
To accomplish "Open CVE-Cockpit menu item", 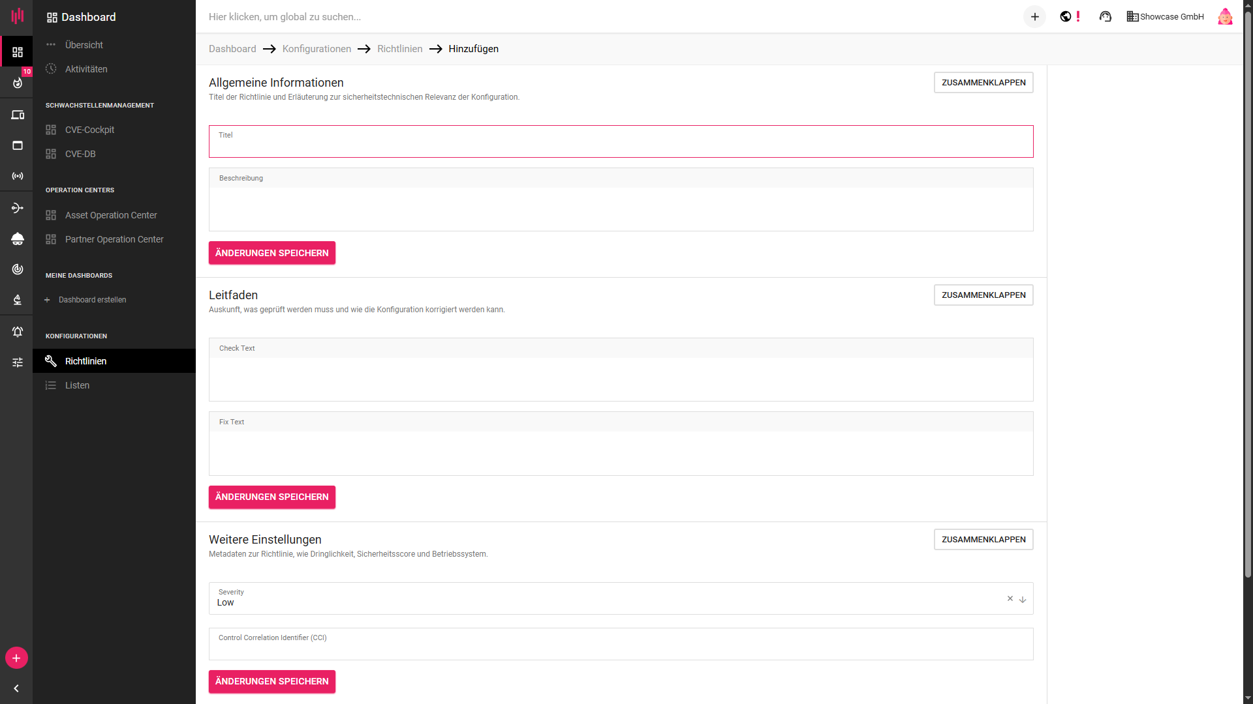I will 89,130.
